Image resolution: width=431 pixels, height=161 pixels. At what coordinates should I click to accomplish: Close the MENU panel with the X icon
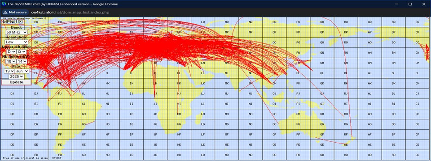coord(21,21)
